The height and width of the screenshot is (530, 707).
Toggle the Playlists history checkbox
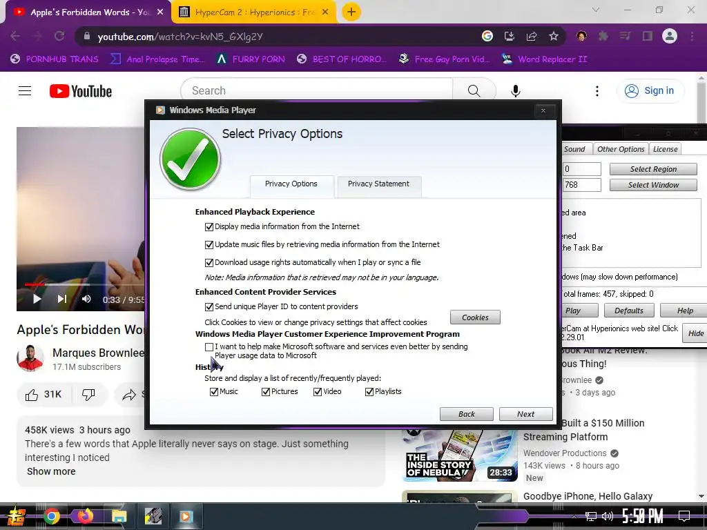click(x=369, y=392)
